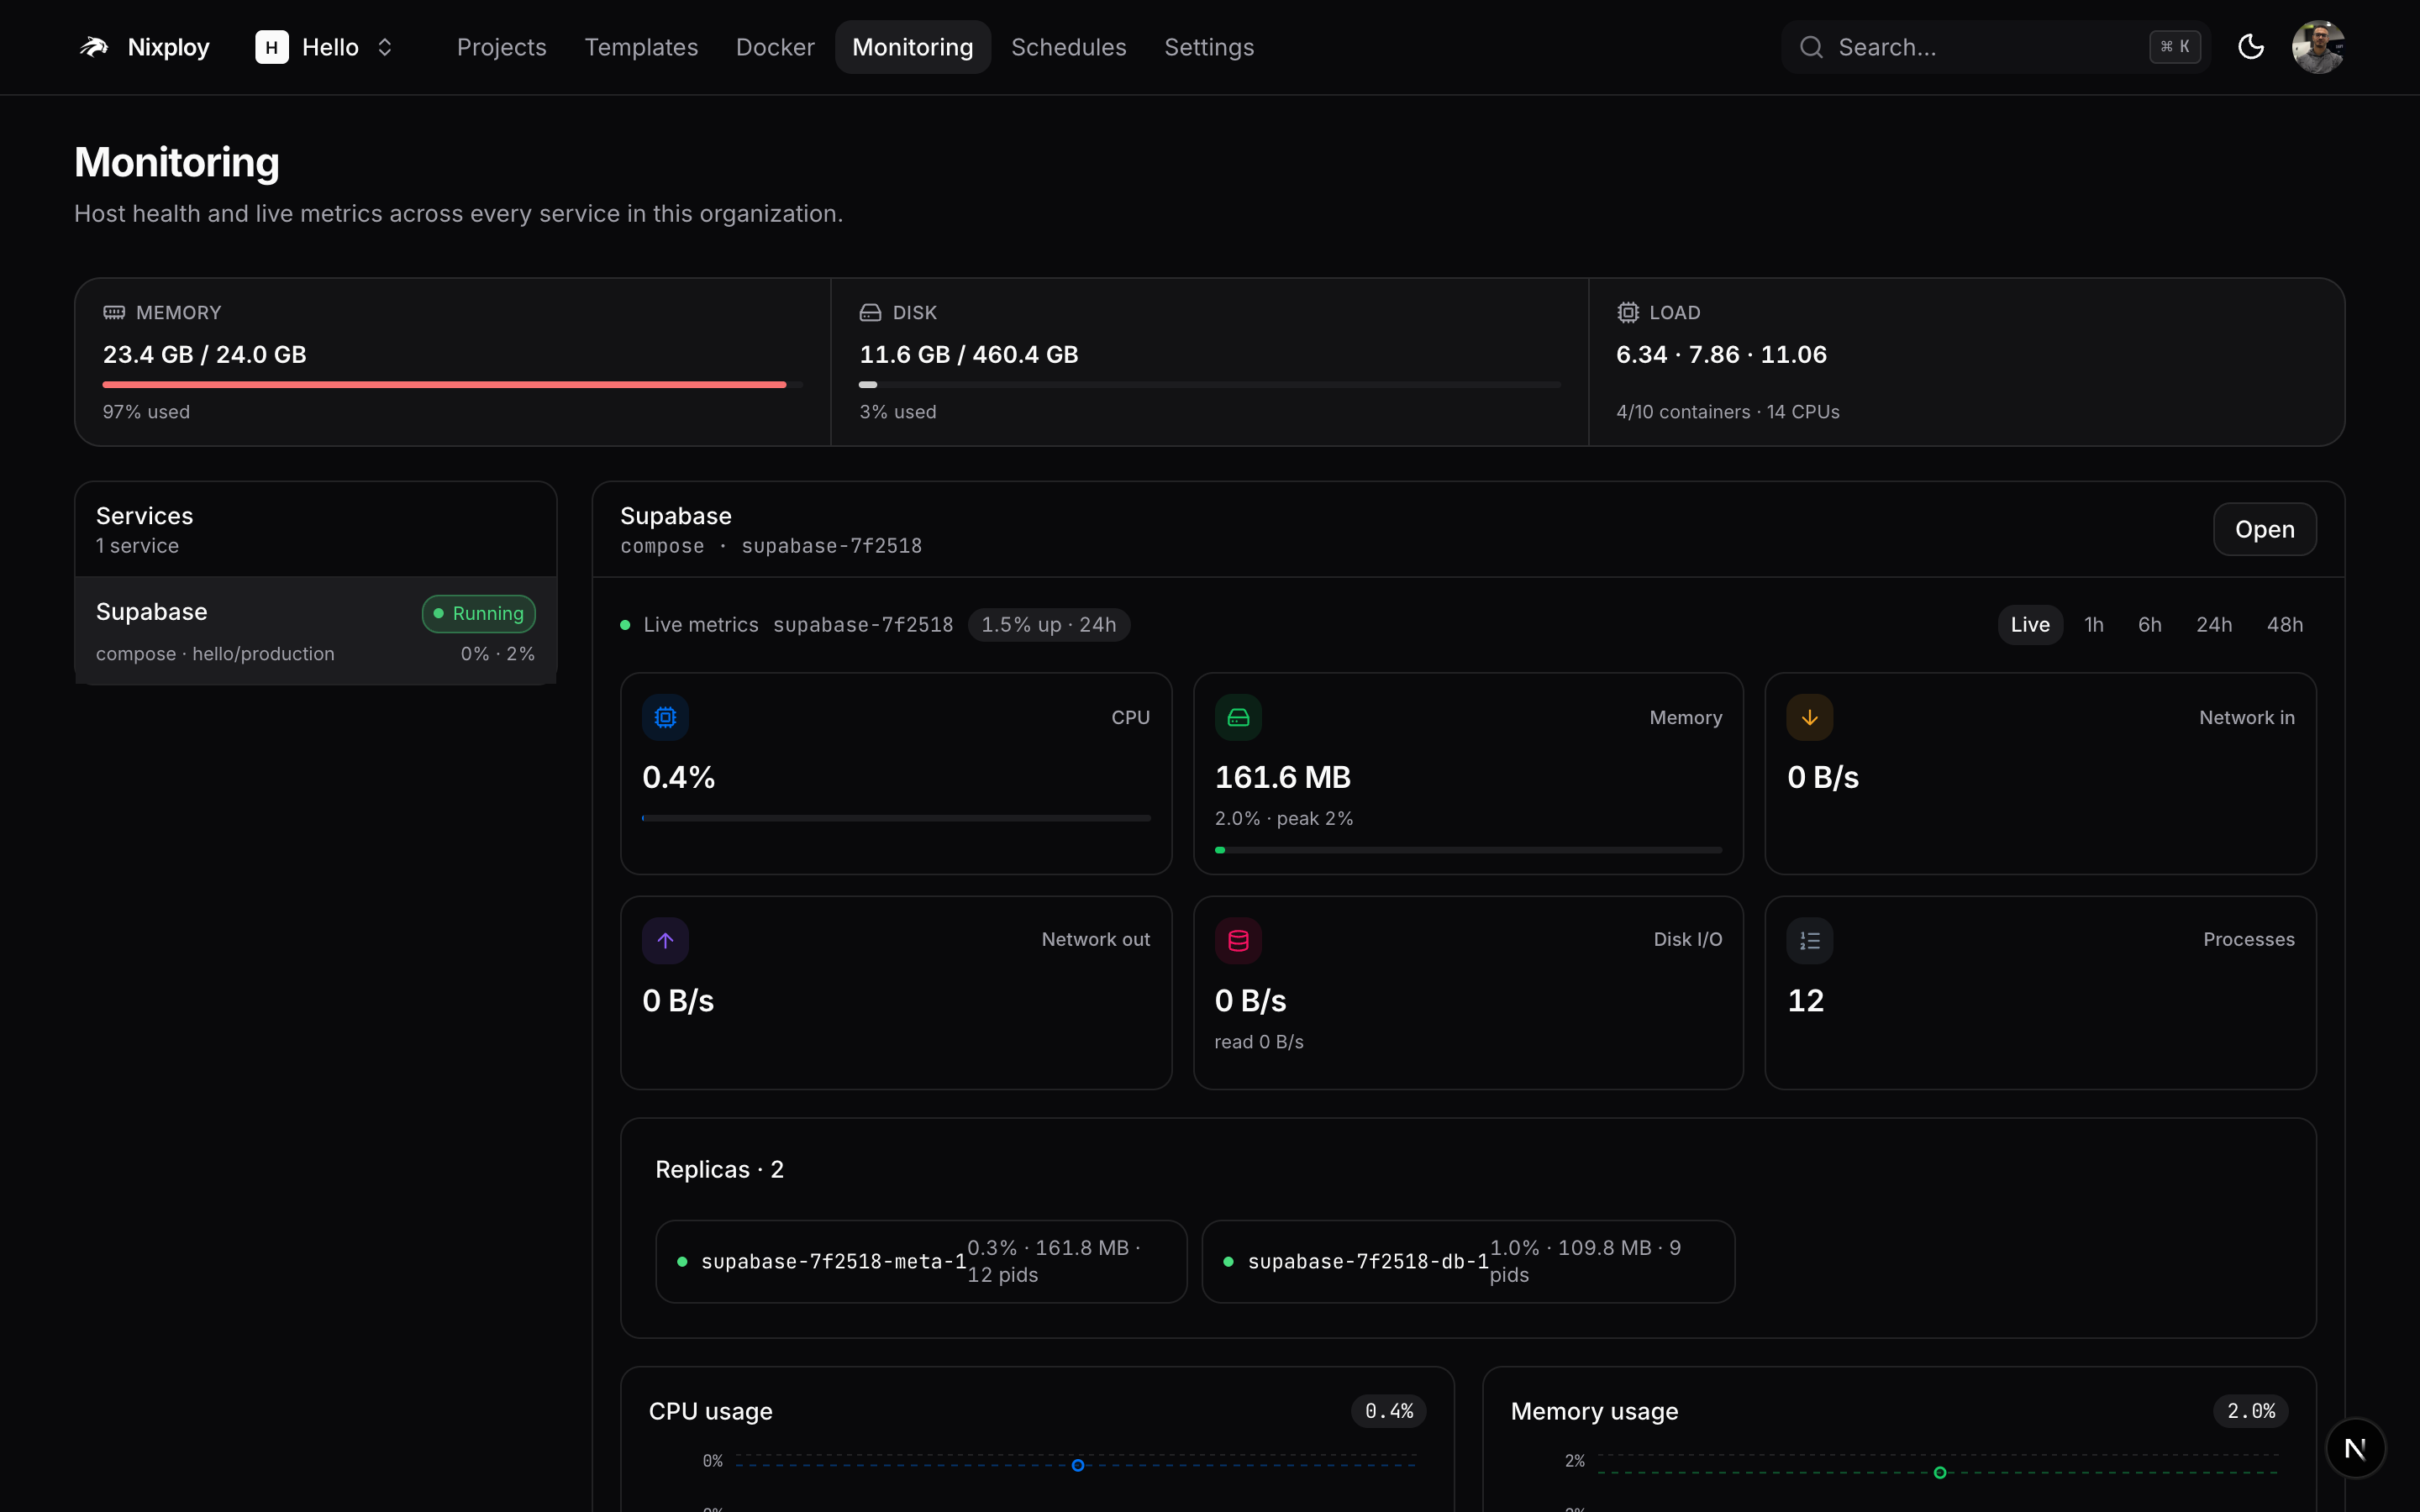Click the 97% used memory label
2420x1512 pixels.
pyautogui.click(x=146, y=412)
